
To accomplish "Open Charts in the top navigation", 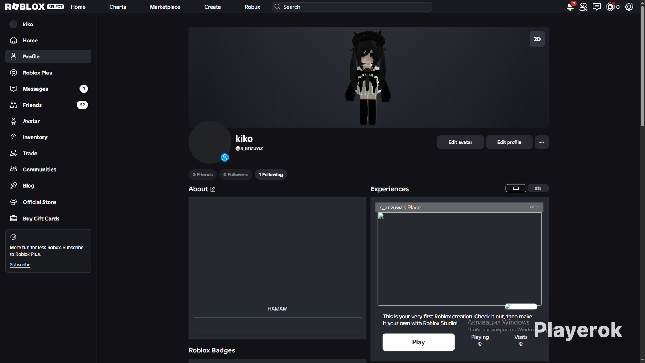I will click(118, 7).
